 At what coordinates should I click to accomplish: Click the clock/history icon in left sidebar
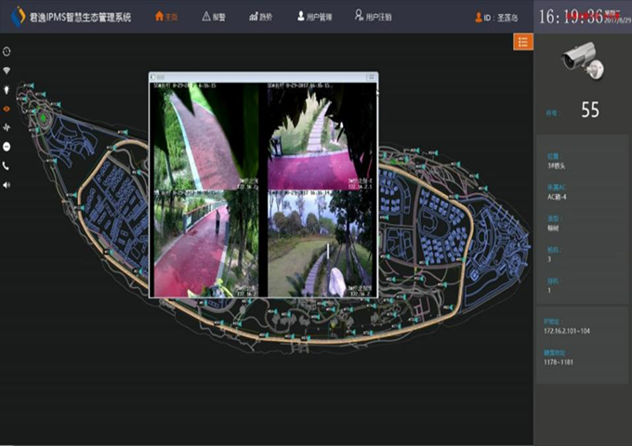[x=7, y=51]
